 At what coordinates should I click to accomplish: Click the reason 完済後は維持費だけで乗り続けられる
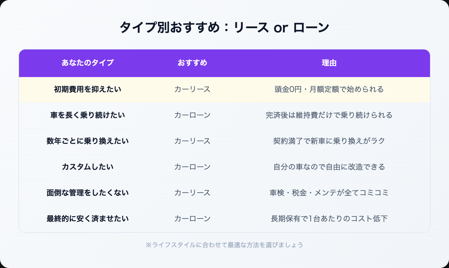click(329, 115)
